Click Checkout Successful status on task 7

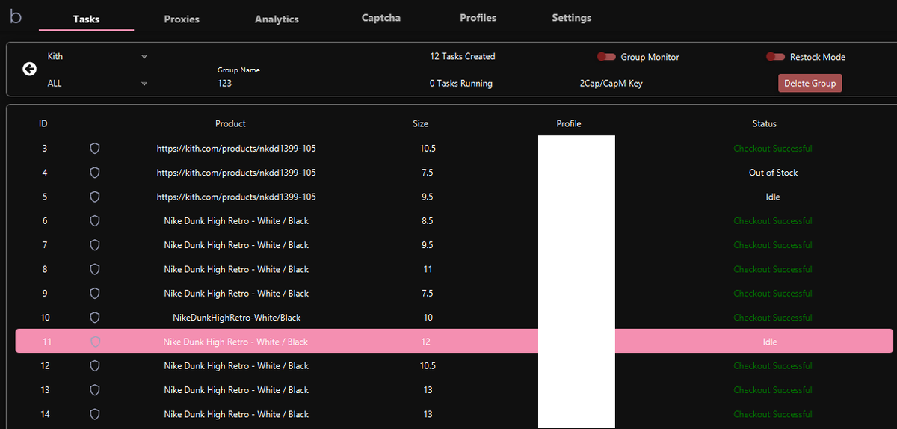pos(773,245)
